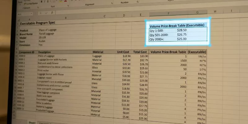Select column D header
The height and width of the screenshot is (124, 248).
pos(124,15)
